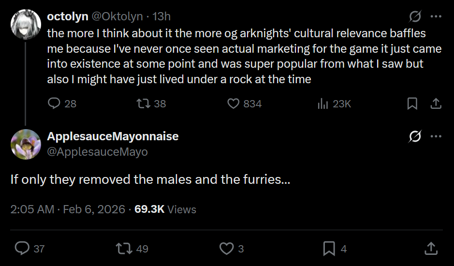Like octolyn's tweet with 834 likes

(234, 103)
